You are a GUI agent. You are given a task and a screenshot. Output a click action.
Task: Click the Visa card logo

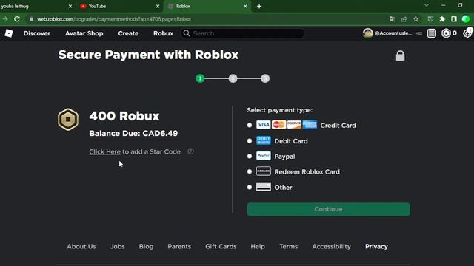point(264,125)
